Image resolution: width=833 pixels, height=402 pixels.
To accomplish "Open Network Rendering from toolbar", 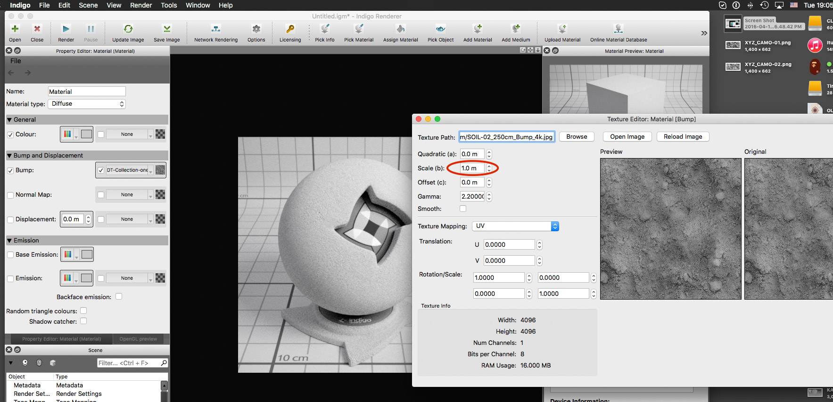I will (216, 29).
